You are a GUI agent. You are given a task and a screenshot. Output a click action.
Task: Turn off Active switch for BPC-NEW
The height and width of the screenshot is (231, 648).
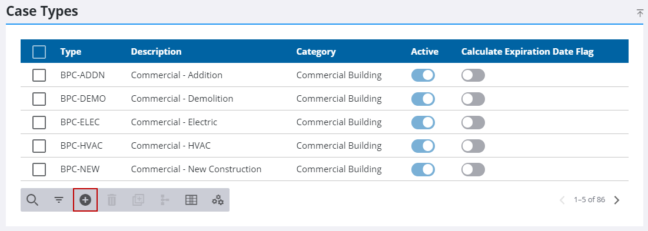coord(423,169)
